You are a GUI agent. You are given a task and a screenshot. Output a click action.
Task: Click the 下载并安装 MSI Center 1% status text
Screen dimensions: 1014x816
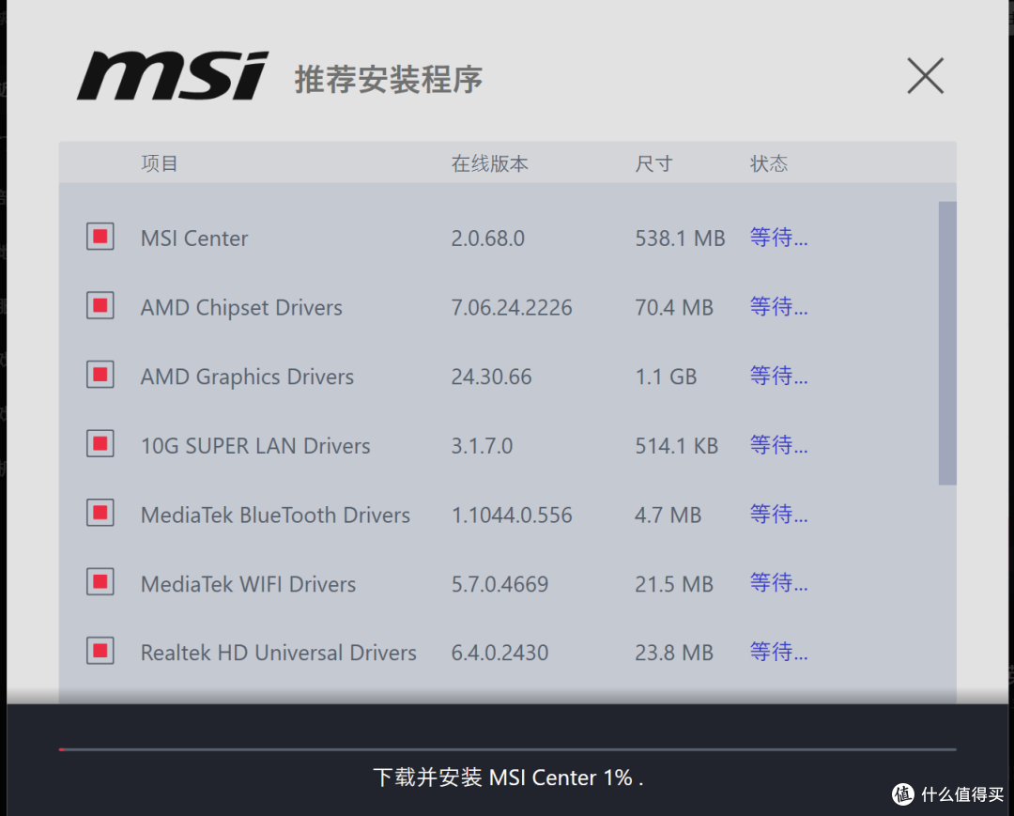click(508, 778)
